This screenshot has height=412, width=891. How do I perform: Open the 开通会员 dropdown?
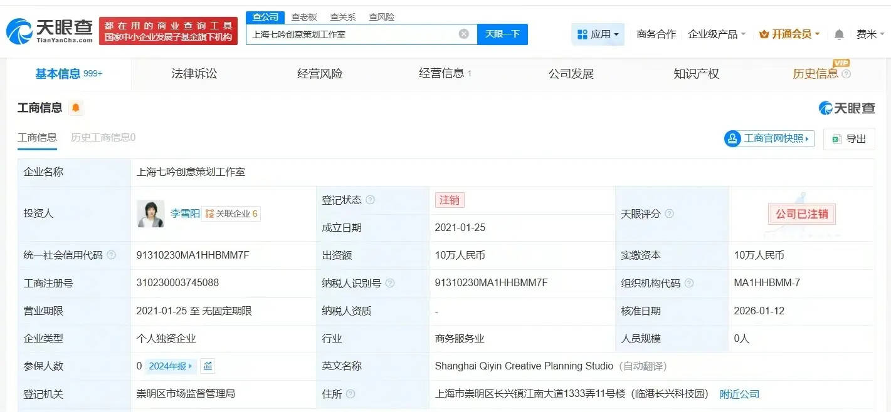click(x=789, y=34)
